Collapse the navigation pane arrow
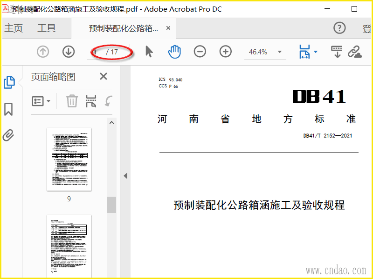Image resolution: width=373 pixels, height=279 pixels. point(125,176)
